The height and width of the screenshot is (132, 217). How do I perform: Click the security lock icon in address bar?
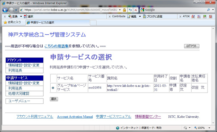coord(124,10)
